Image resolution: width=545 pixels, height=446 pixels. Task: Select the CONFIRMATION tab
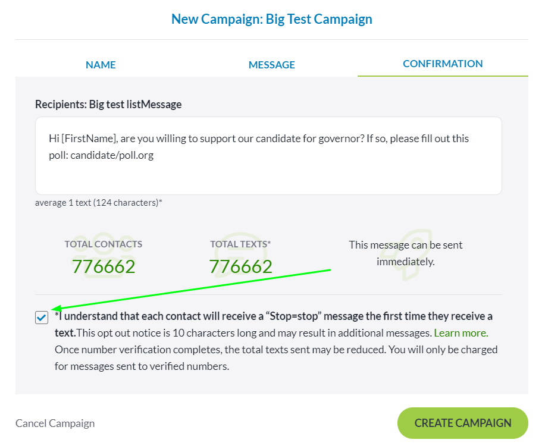(x=443, y=64)
